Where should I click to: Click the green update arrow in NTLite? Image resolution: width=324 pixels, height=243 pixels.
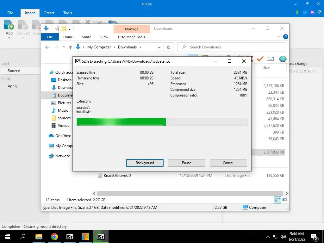297,12
